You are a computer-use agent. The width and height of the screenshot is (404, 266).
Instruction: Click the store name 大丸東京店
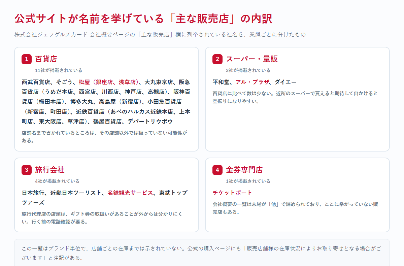159,82
